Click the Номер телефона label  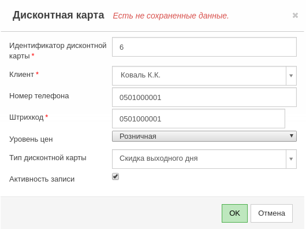tap(39, 96)
